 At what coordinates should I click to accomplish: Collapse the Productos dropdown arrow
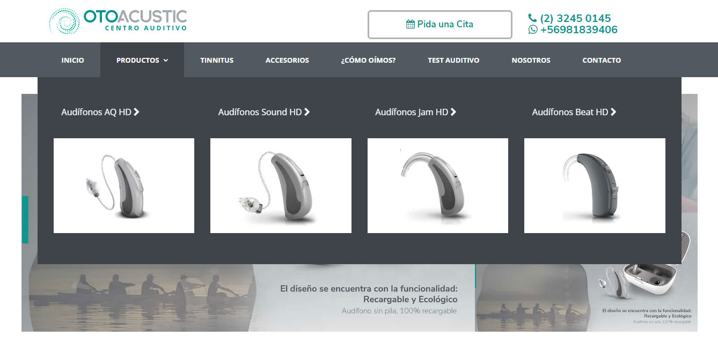coord(166,61)
